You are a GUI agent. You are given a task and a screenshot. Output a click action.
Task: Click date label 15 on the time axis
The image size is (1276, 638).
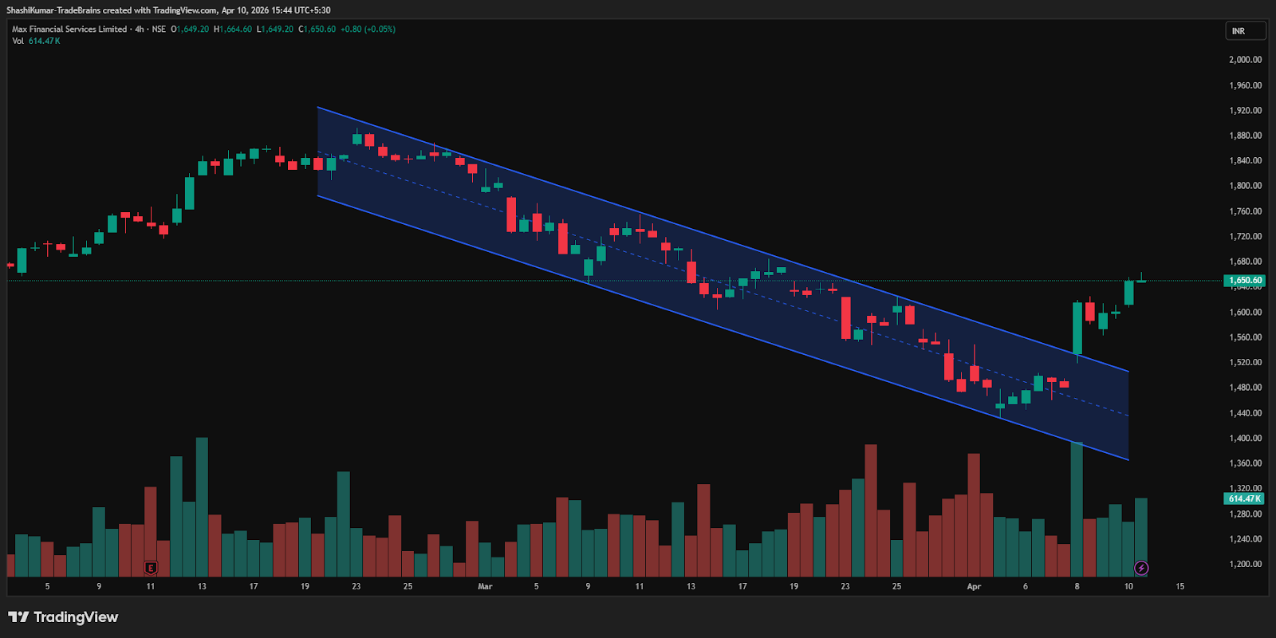coord(1180,587)
